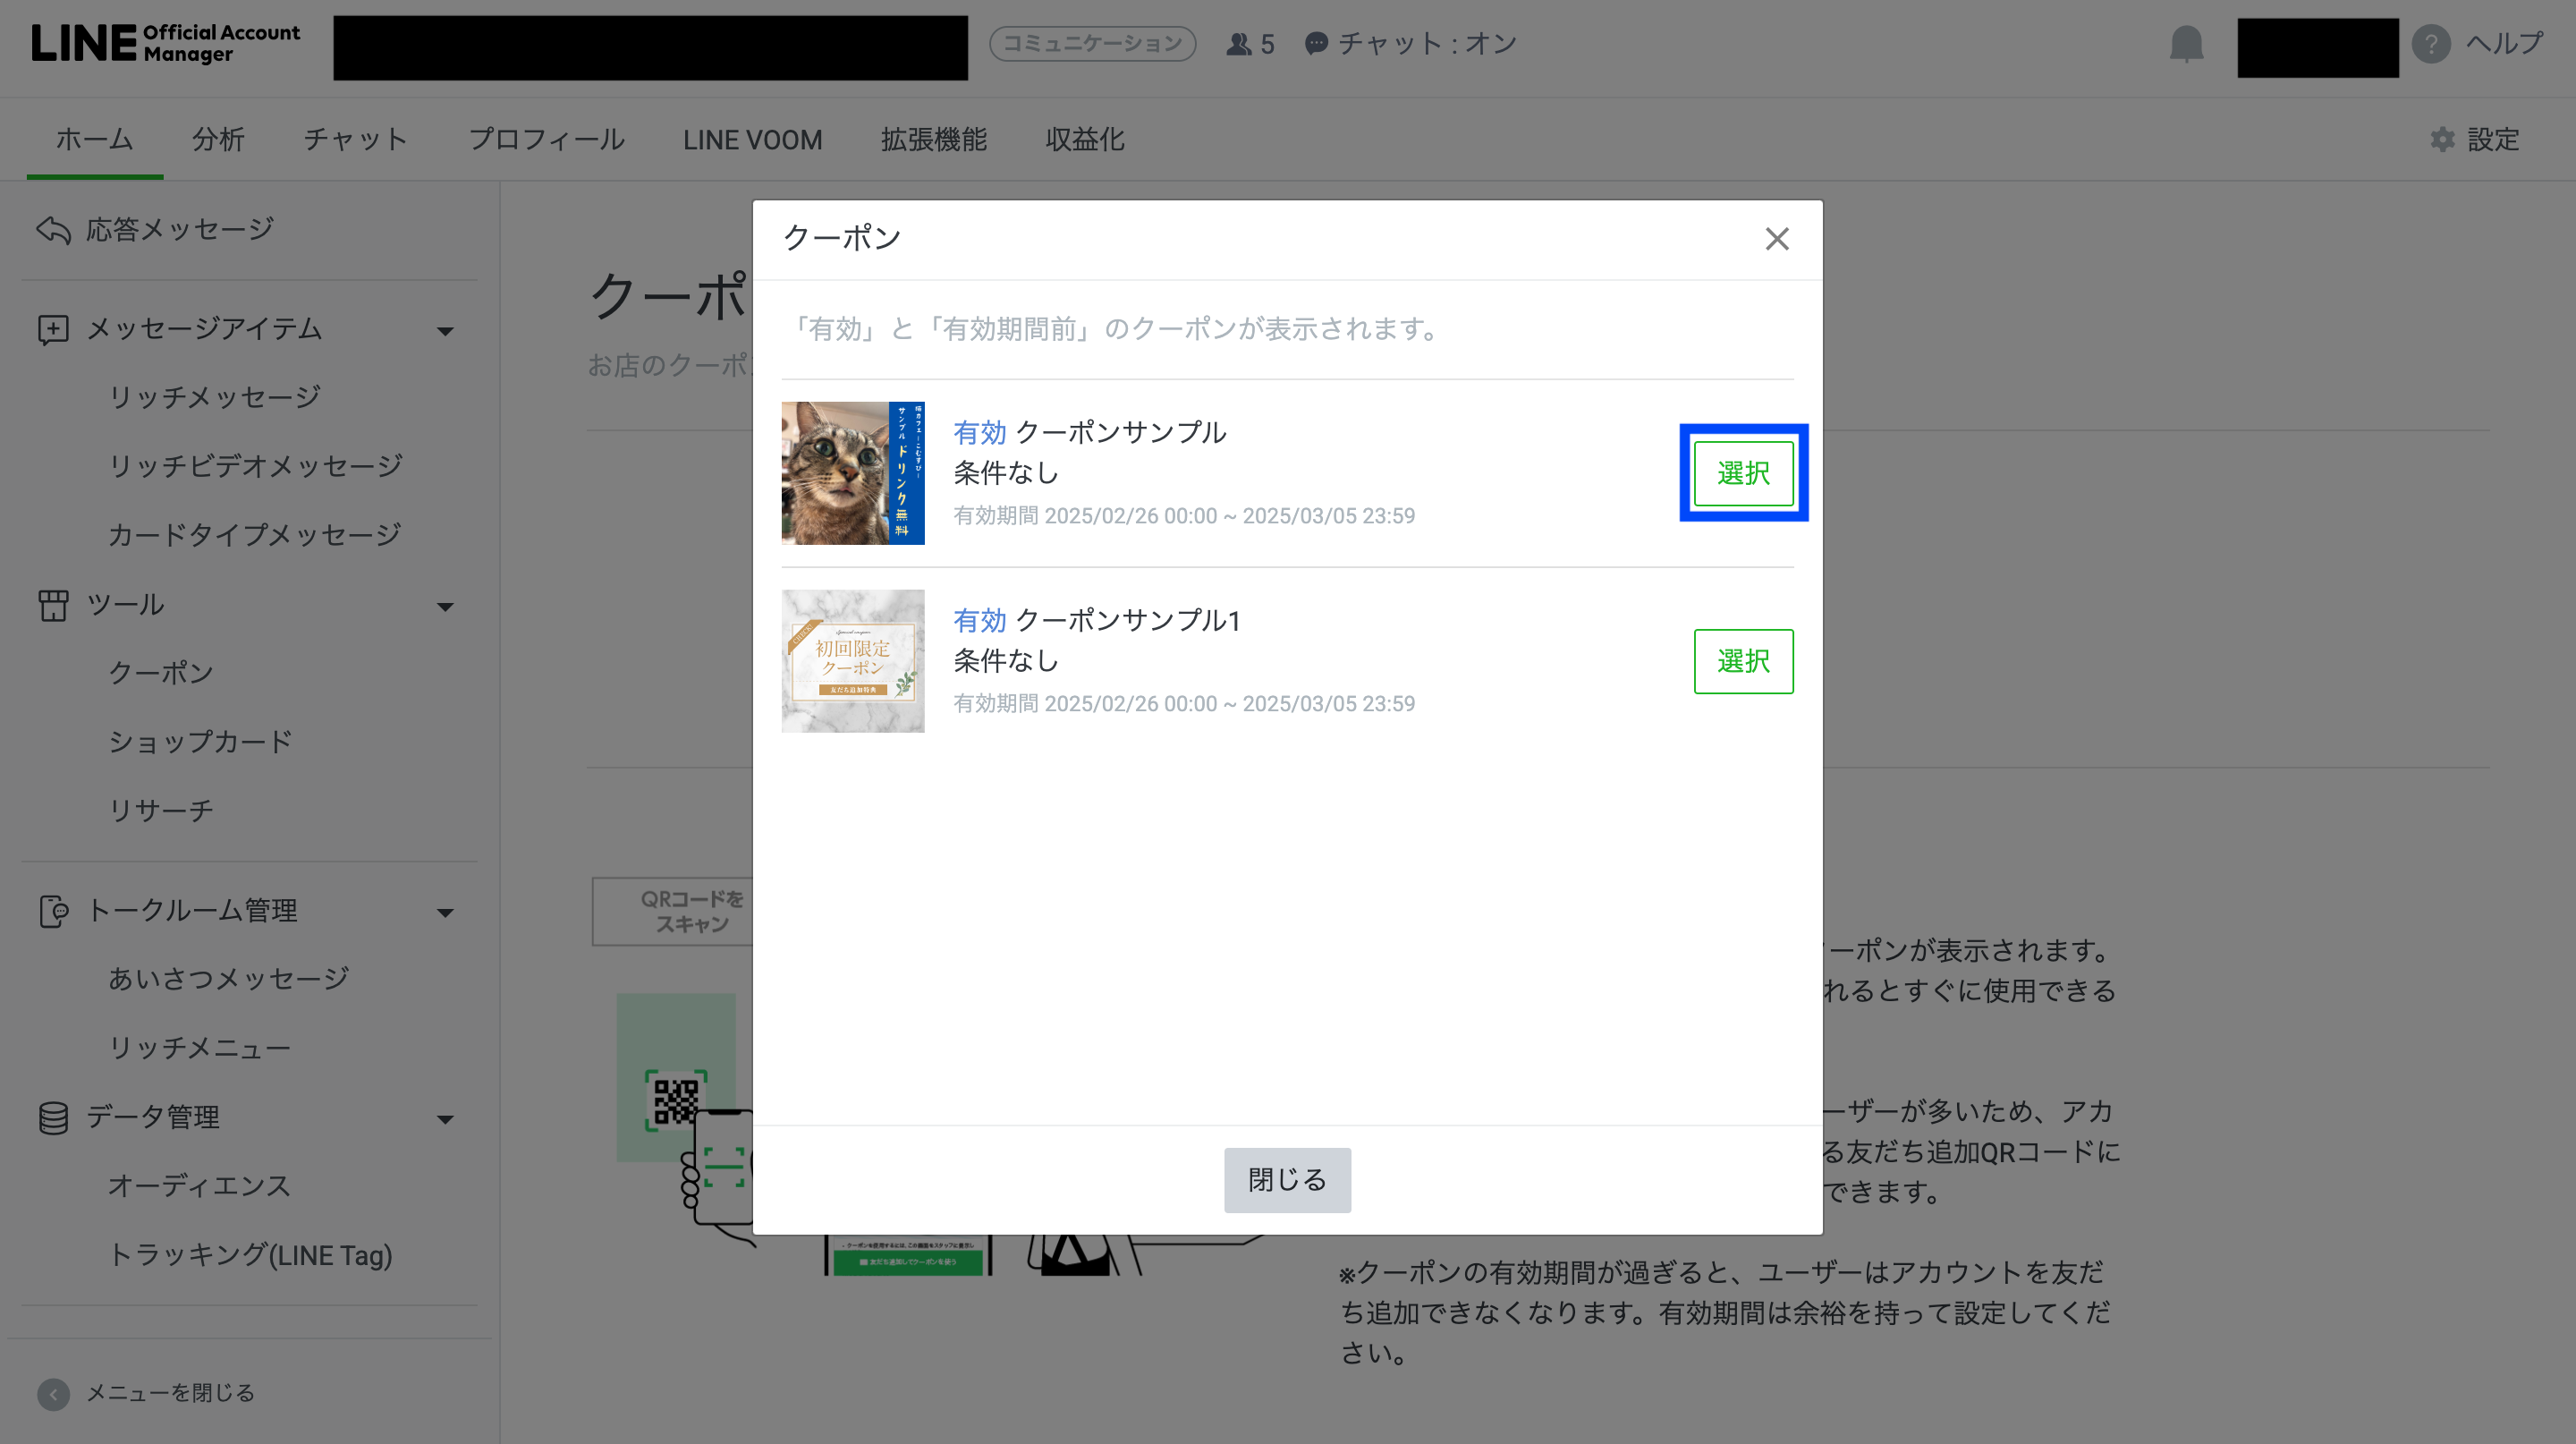
Task: Click the ツール shop icon
Action: [x=53, y=605]
